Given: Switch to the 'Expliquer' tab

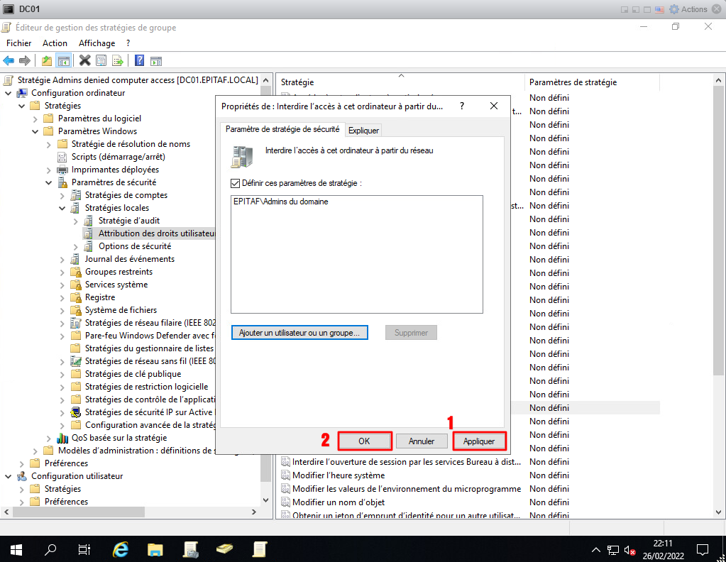Looking at the screenshot, I should (x=363, y=131).
